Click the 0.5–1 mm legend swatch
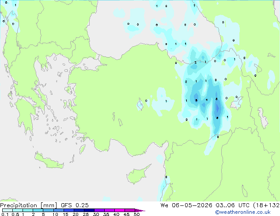Screen dimensions: 280x216 pos(18,210)
